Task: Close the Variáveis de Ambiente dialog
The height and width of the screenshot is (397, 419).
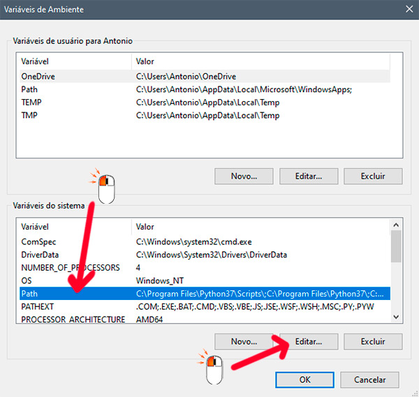Action: [x=409, y=9]
